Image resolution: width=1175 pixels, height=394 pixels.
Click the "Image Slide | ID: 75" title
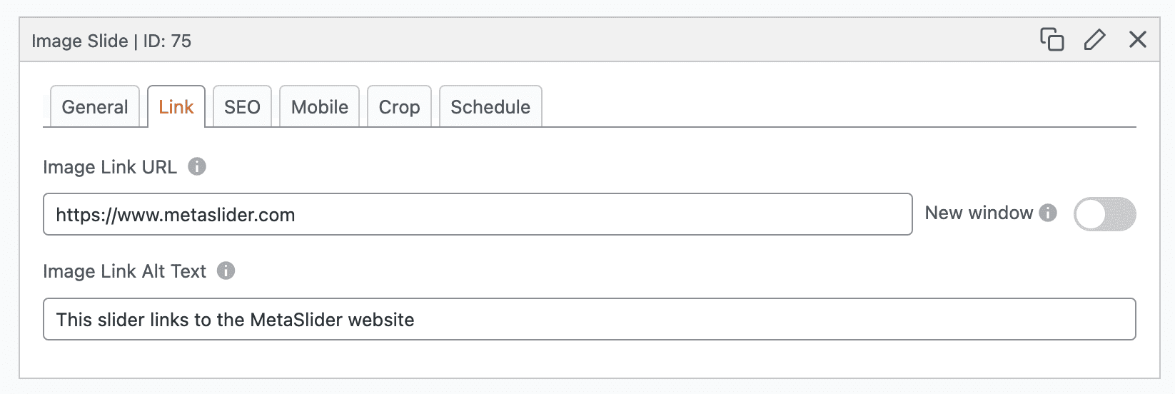point(111,41)
